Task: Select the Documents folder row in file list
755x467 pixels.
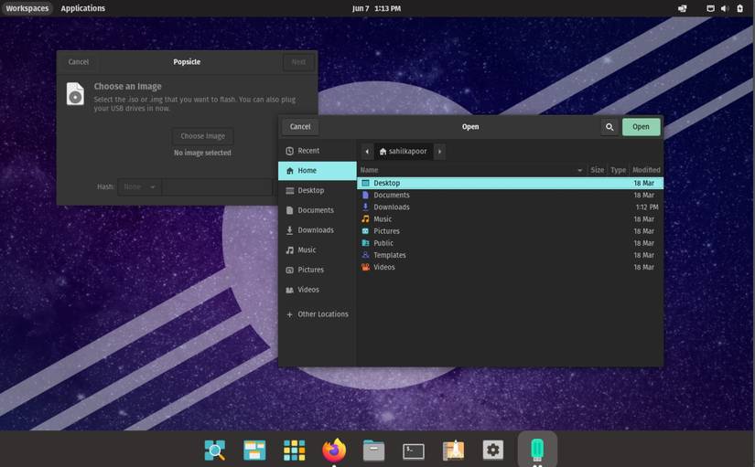Action: [x=510, y=196]
